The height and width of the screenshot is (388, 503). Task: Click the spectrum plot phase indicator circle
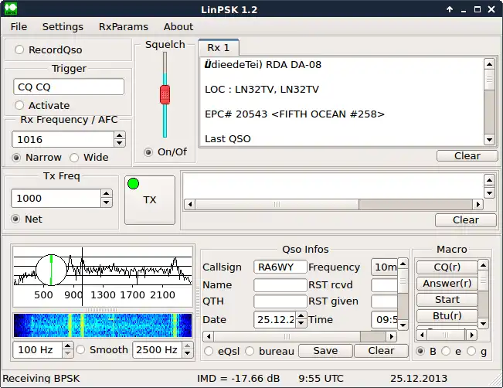(51, 270)
